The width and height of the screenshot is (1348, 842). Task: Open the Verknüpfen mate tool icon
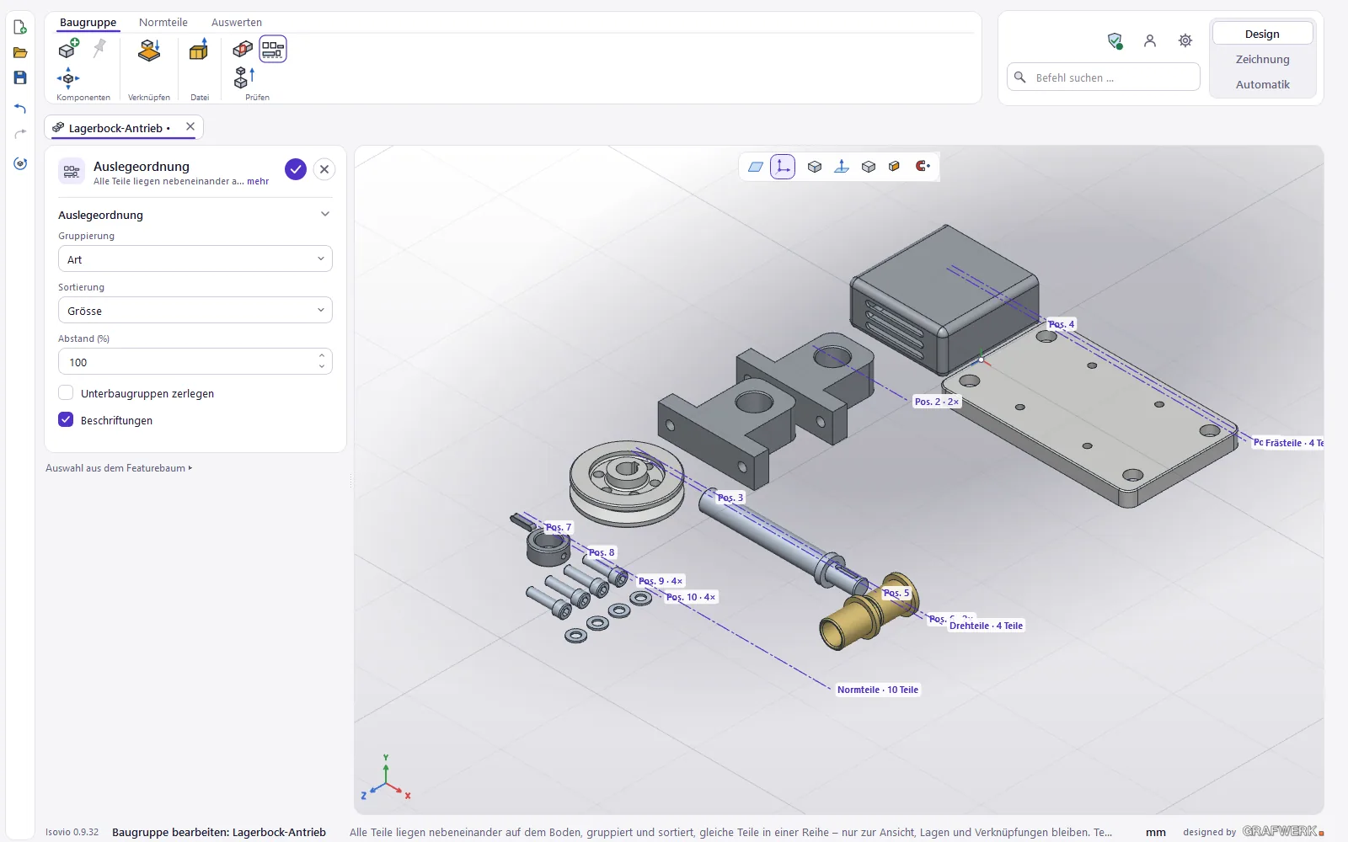tap(149, 51)
